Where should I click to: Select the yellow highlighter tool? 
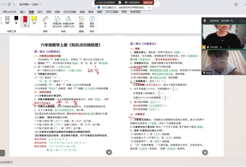tap(34, 21)
